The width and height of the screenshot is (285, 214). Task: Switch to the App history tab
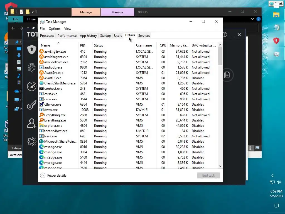coord(88,35)
